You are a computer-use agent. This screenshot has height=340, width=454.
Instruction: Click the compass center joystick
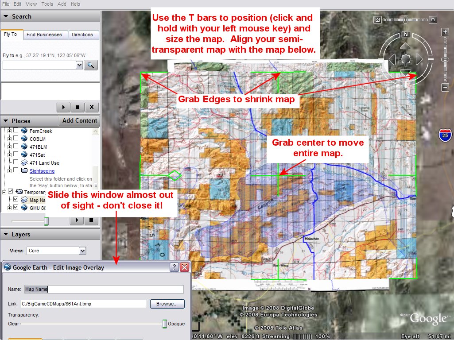point(406,59)
